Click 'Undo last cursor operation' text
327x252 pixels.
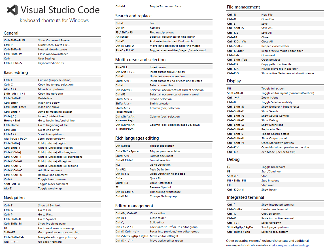point(167,76)
